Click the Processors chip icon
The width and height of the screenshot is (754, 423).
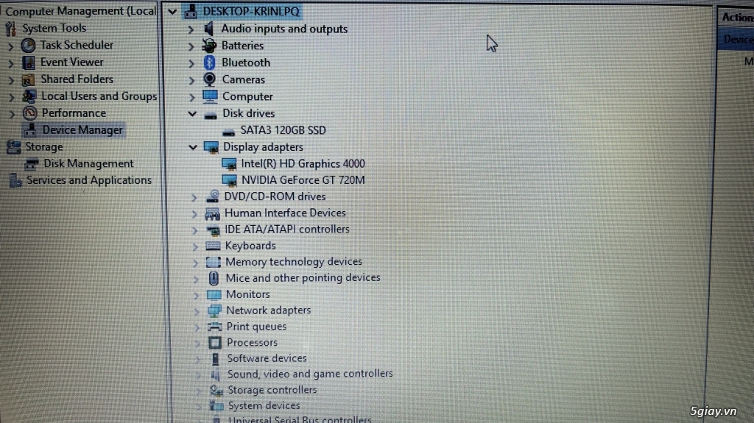click(215, 343)
